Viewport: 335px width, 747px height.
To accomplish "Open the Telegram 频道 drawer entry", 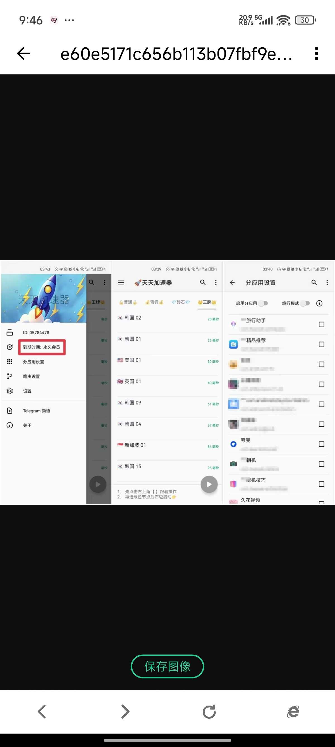I will [37, 411].
